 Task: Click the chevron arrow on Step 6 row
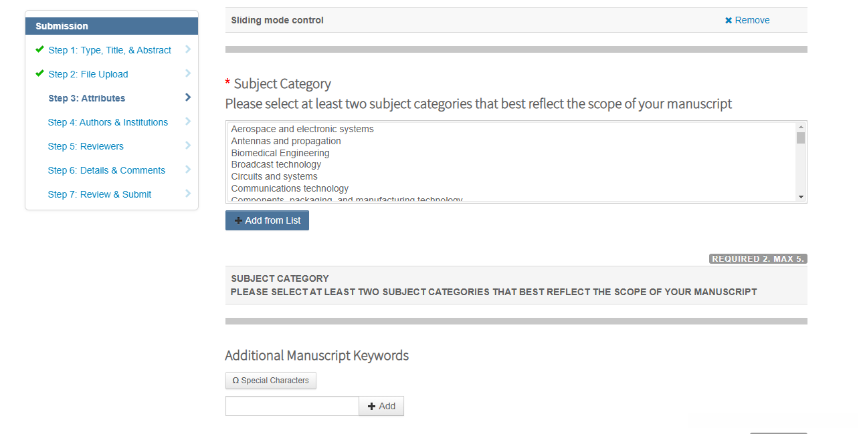(x=188, y=170)
